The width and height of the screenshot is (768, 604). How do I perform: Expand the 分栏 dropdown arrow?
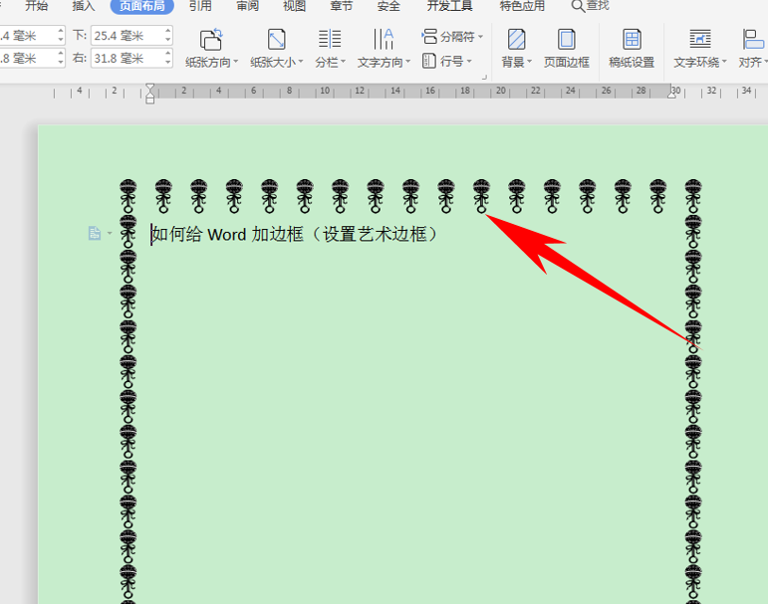coord(344,62)
